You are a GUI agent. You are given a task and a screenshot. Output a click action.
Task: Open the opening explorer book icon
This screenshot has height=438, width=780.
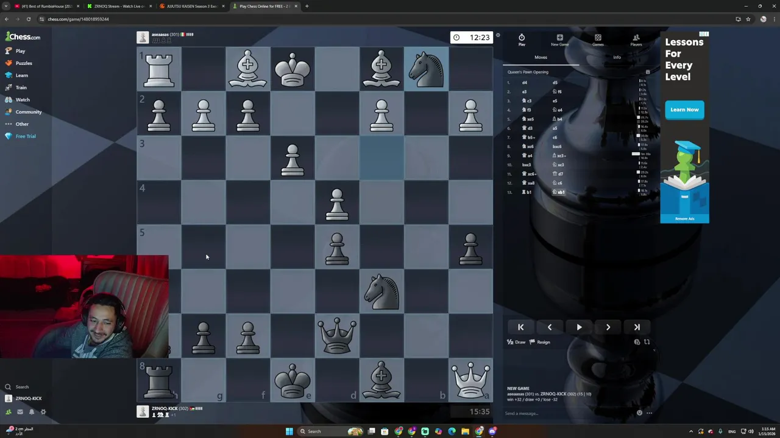pos(648,72)
